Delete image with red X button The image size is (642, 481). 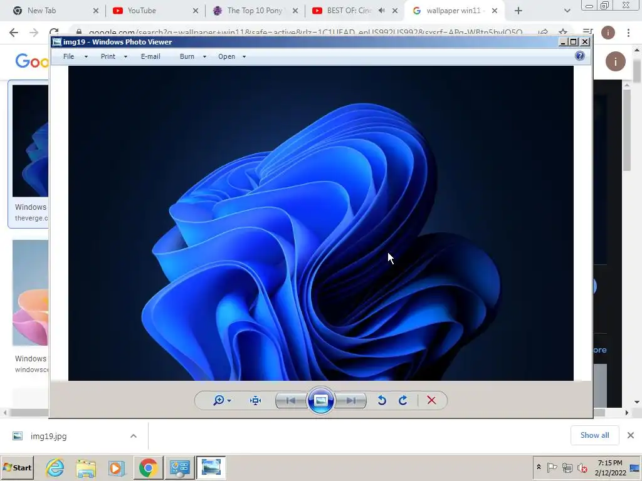[431, 400]
